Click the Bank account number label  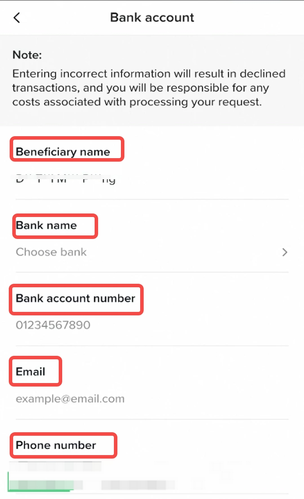click(75, 299)
